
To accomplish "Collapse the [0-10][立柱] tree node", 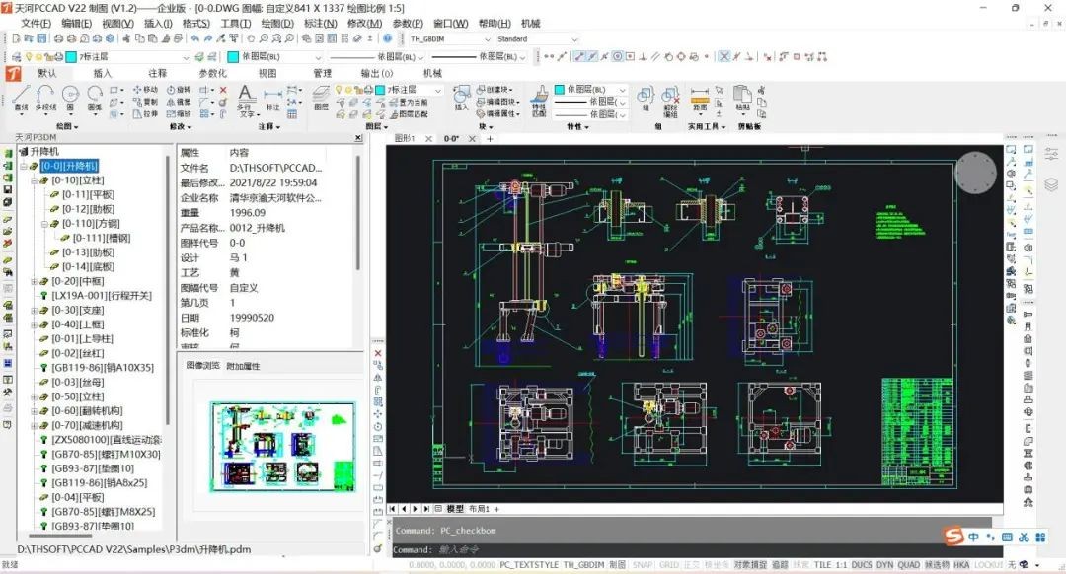I will point(34,180).
